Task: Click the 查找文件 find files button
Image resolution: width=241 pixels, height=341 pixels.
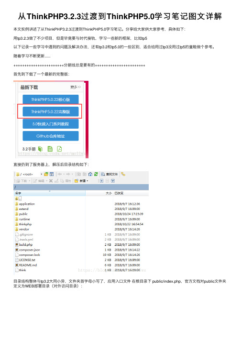Action: coord(110,174)
